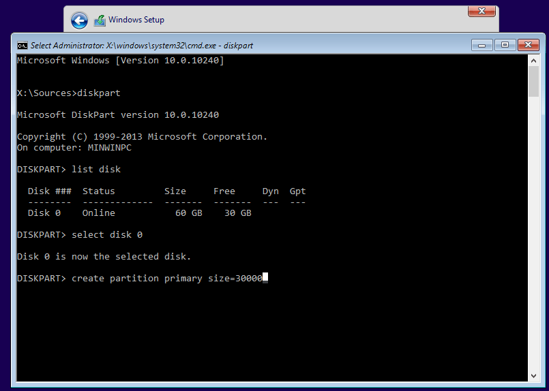Close the Windows Setup dialog
This screenshot has height=391, width=549.
pyautogui.click(x=481, y=12)
